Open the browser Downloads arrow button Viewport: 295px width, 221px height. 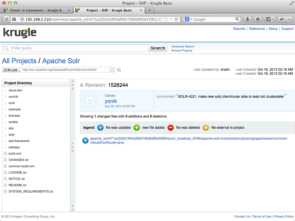coord(248,19)
